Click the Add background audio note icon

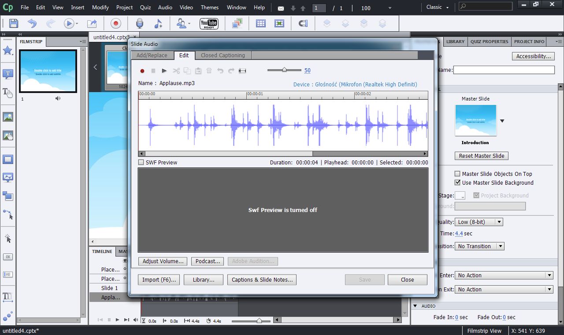tap(158, 23)
